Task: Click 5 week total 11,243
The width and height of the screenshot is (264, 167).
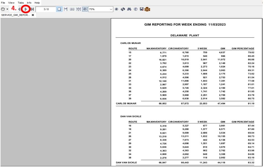Action: tap(203, 163)
